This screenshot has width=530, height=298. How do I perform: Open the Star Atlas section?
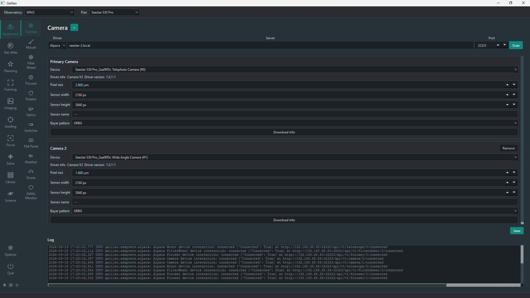[10, 48]
